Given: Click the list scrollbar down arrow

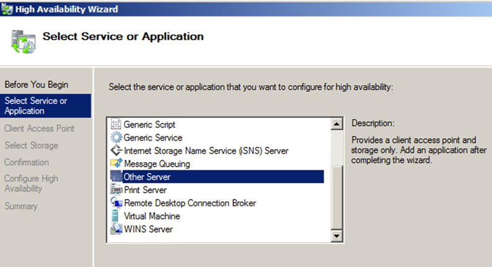Looking at the screenshot, I should 336,236.
